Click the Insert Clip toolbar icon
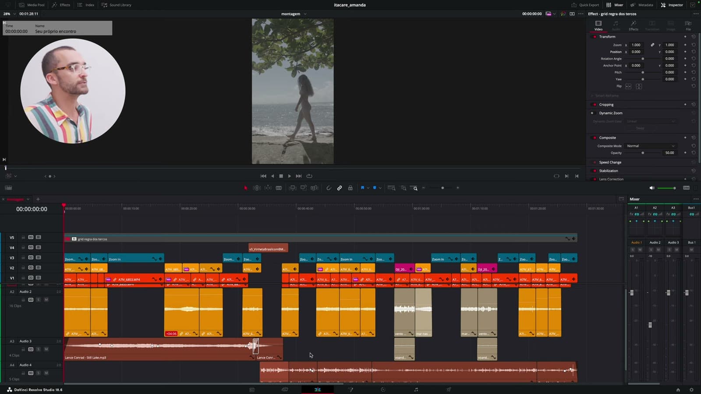This screenshot has height=394, width=701. click(293, 188)
